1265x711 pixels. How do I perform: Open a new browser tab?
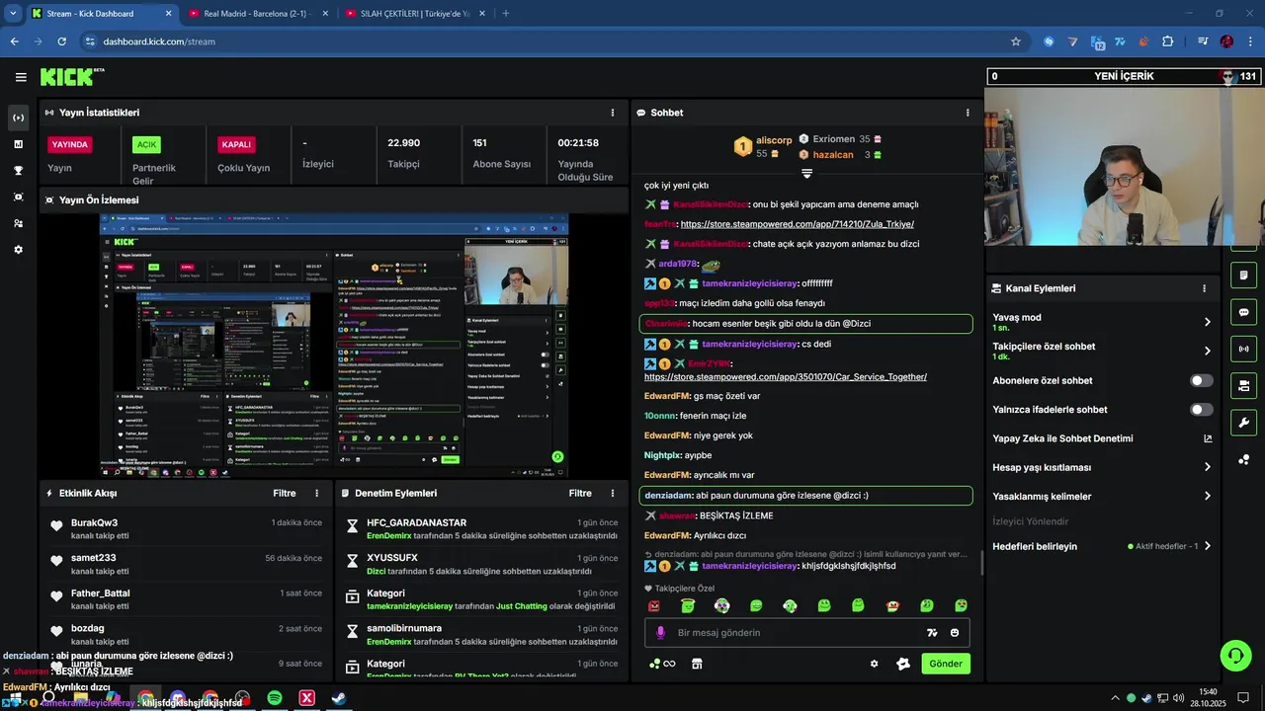click(506, 13)
